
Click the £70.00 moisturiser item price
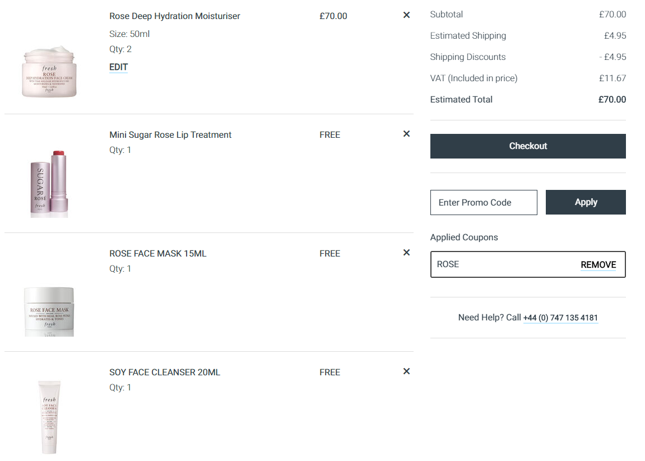(x=333, y=16)
